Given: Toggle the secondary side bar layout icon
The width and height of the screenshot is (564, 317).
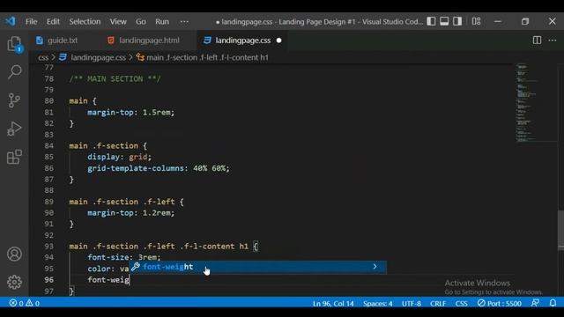Looking at the screenshot, I should click(x=457, y=21).
